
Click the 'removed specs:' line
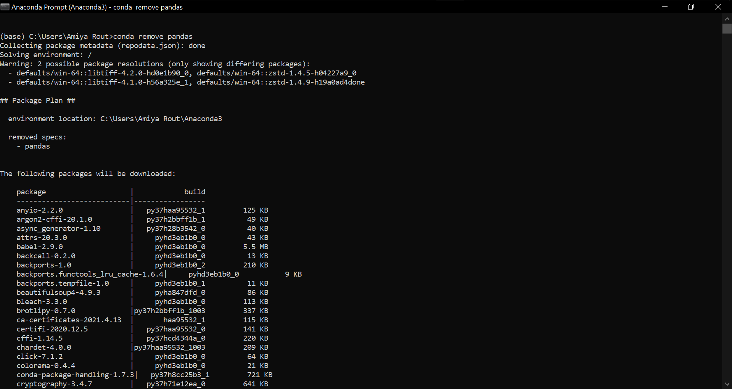coord(37,137)
